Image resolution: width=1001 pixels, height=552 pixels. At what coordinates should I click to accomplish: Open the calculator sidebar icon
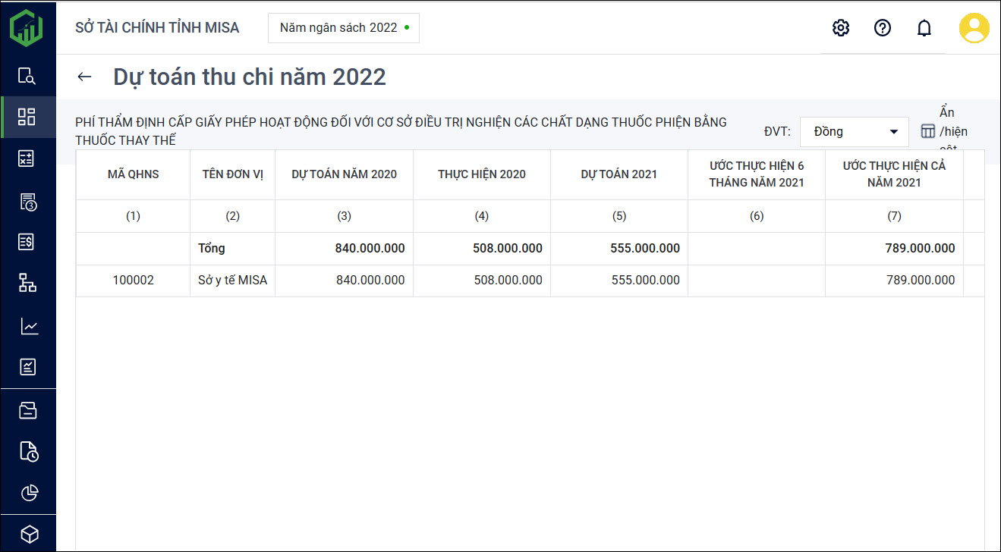coord(27,158)
